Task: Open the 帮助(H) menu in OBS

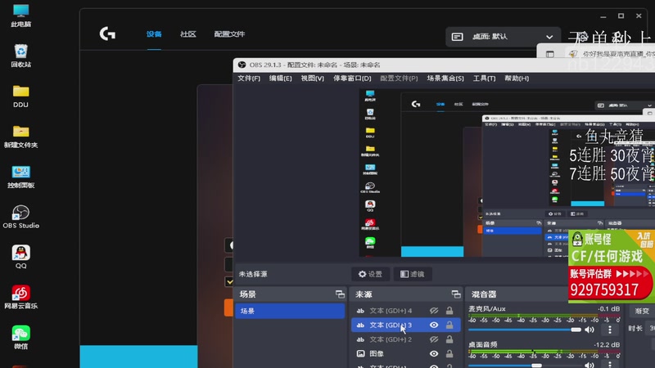Action: [517, 78]
